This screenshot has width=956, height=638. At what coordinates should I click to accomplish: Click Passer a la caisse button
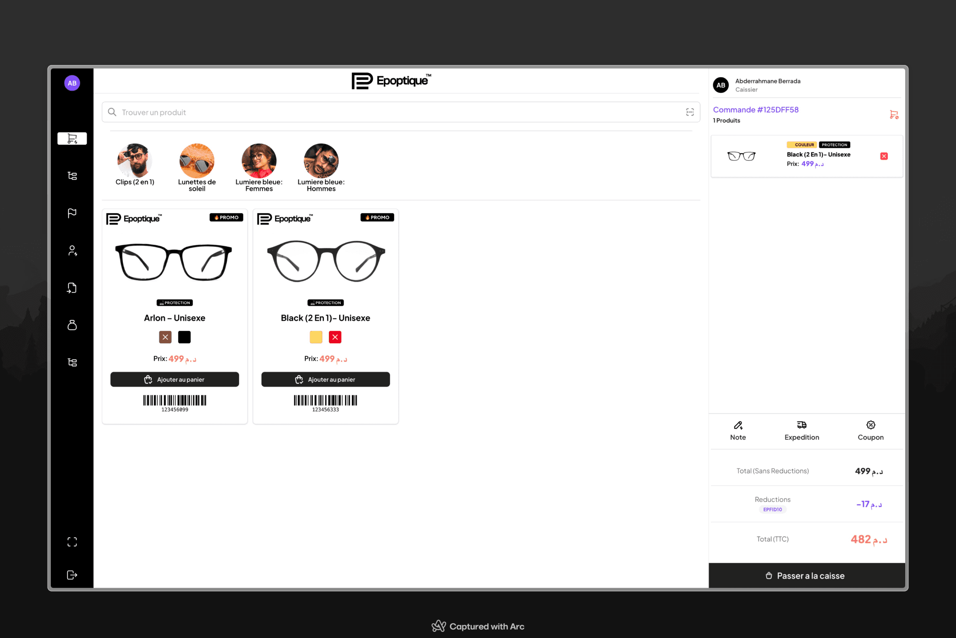point(806,575)
